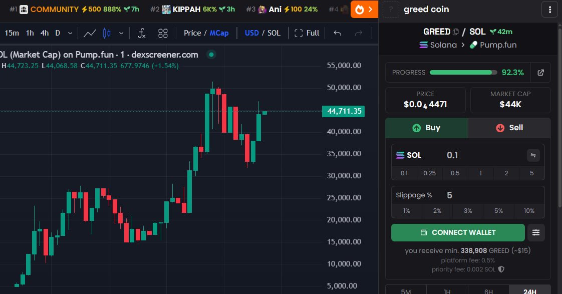Click the undo arrow in chart toolbar
This screenshot has width=562, height=294.
pyautogui.click(x=337, y=34)
